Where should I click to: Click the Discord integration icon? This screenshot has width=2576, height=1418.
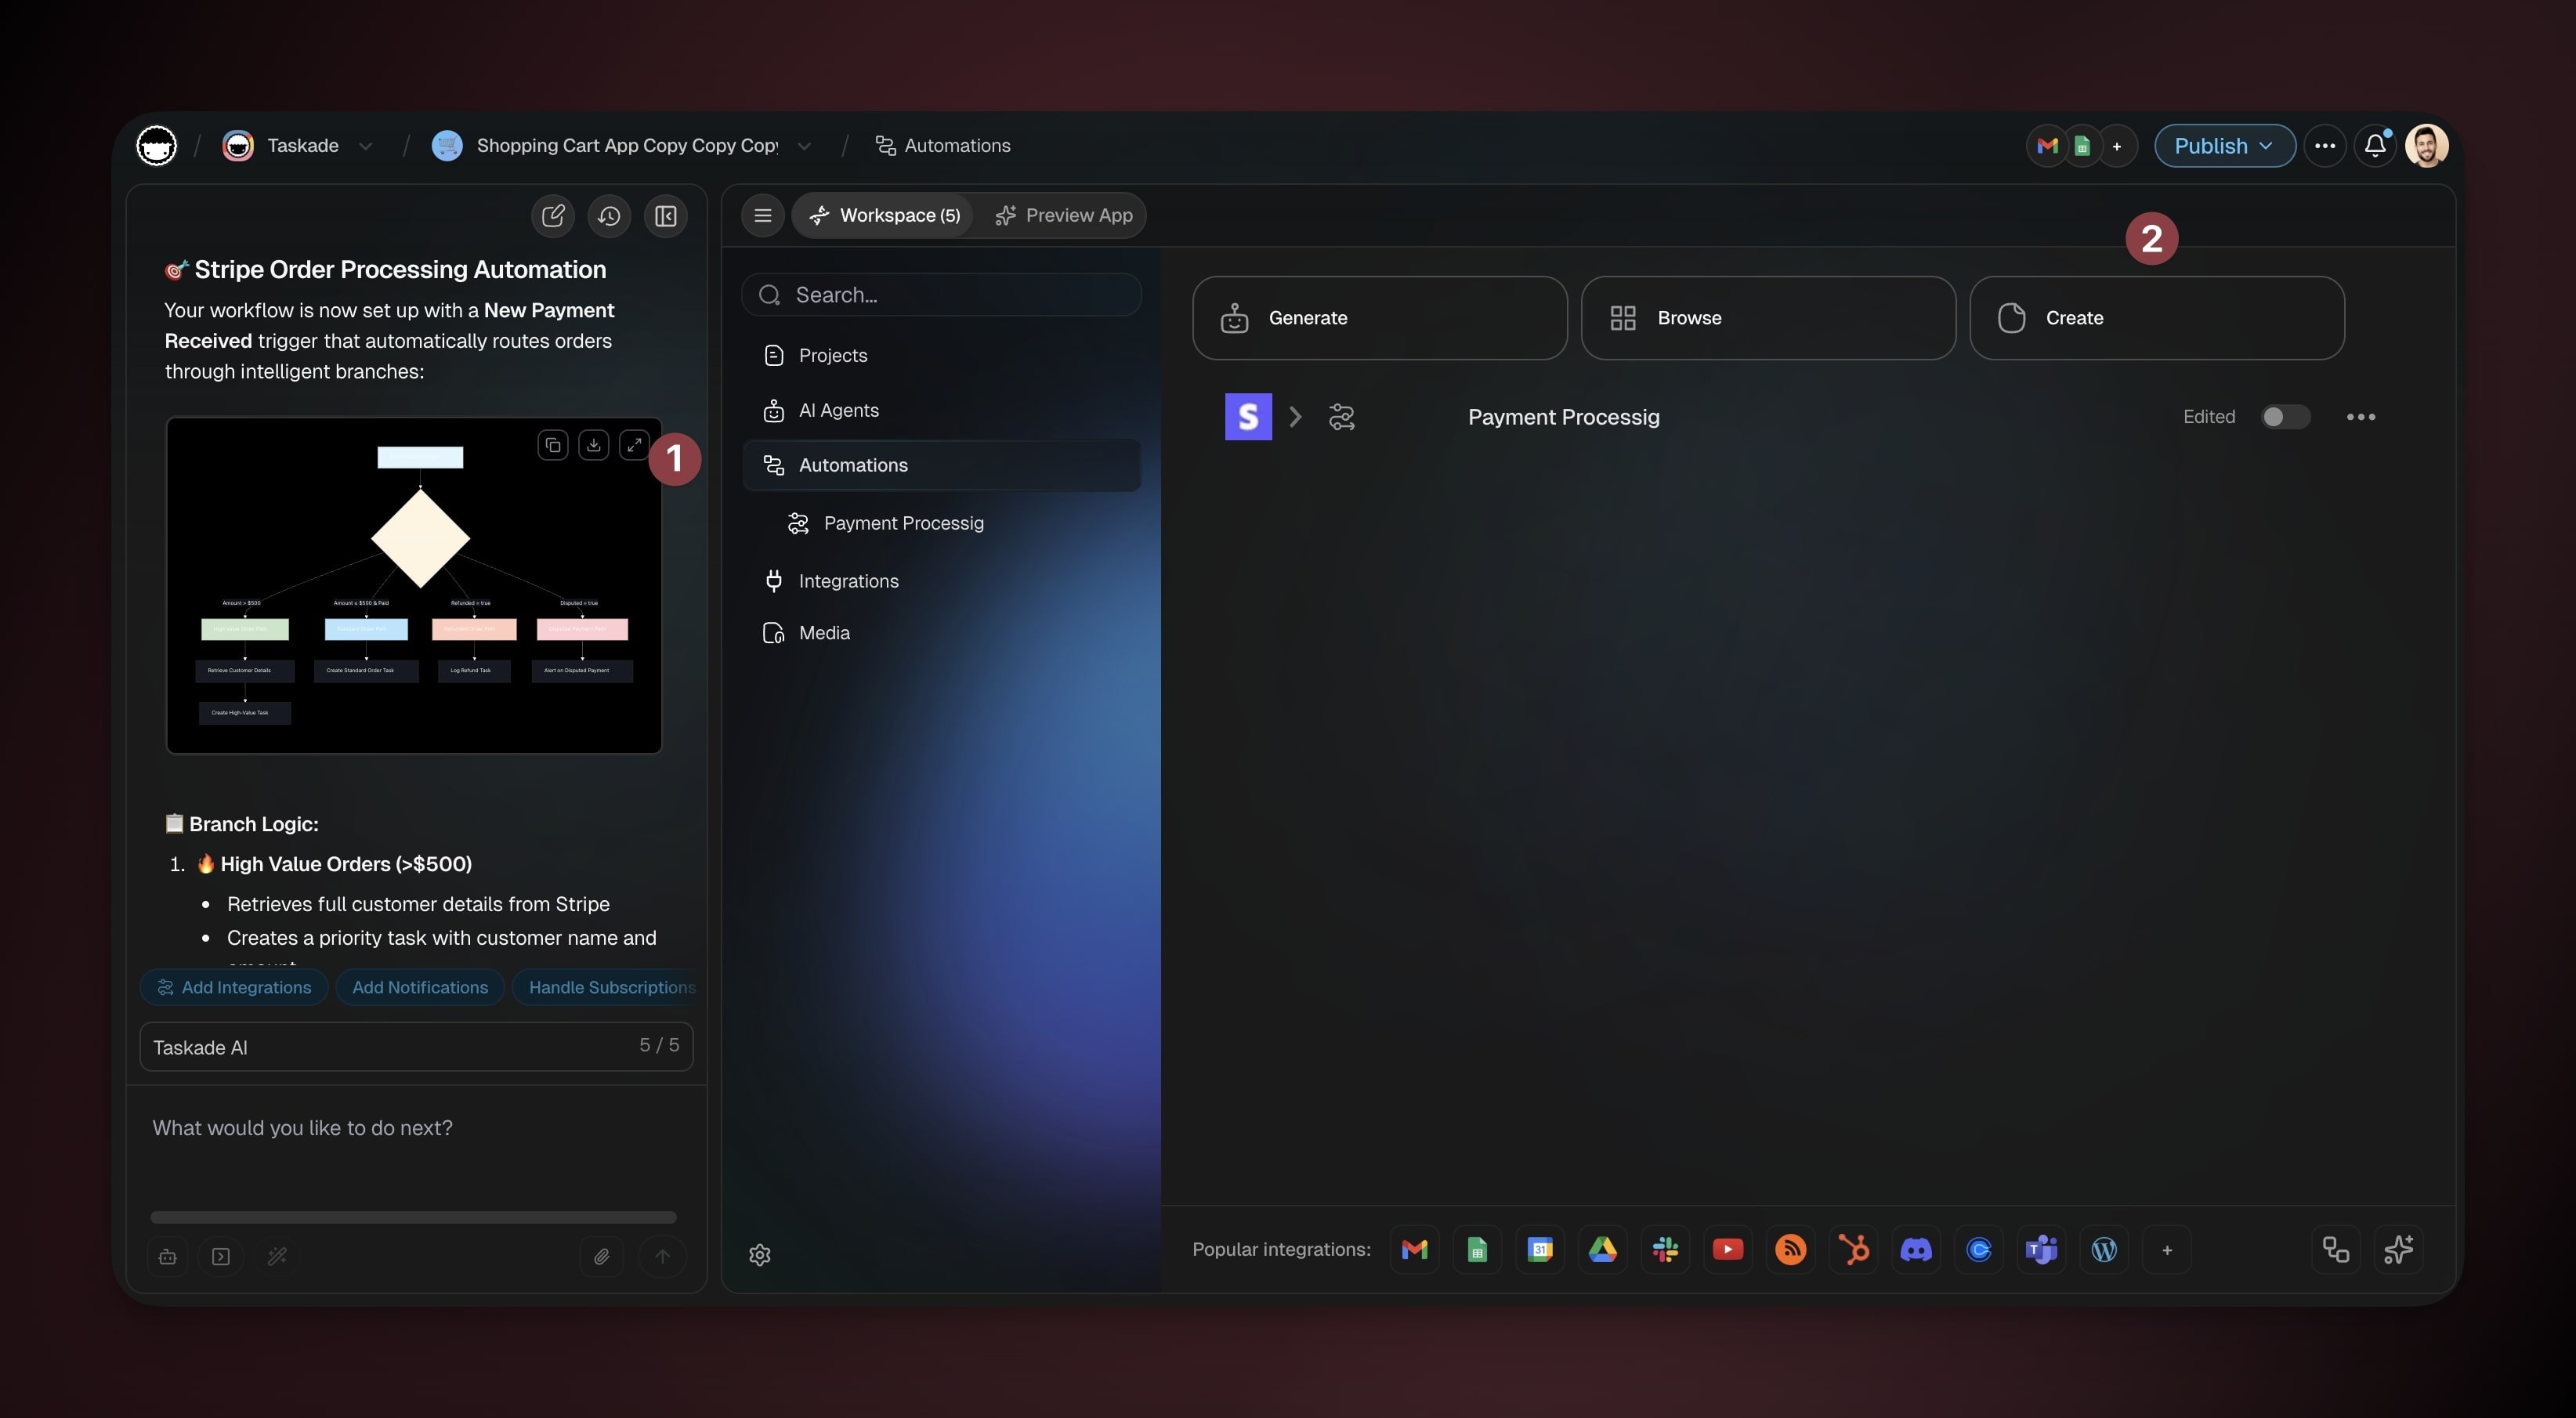pyautogui.click(x=1916, y=1249)
